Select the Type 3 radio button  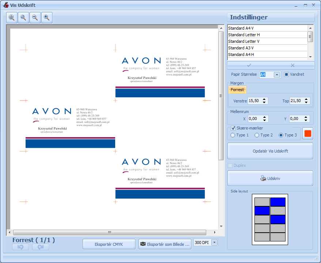point(281,135)
